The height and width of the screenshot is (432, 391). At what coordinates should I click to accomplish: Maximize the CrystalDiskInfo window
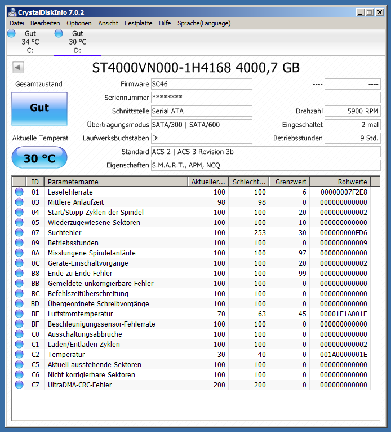click(370, 12)
